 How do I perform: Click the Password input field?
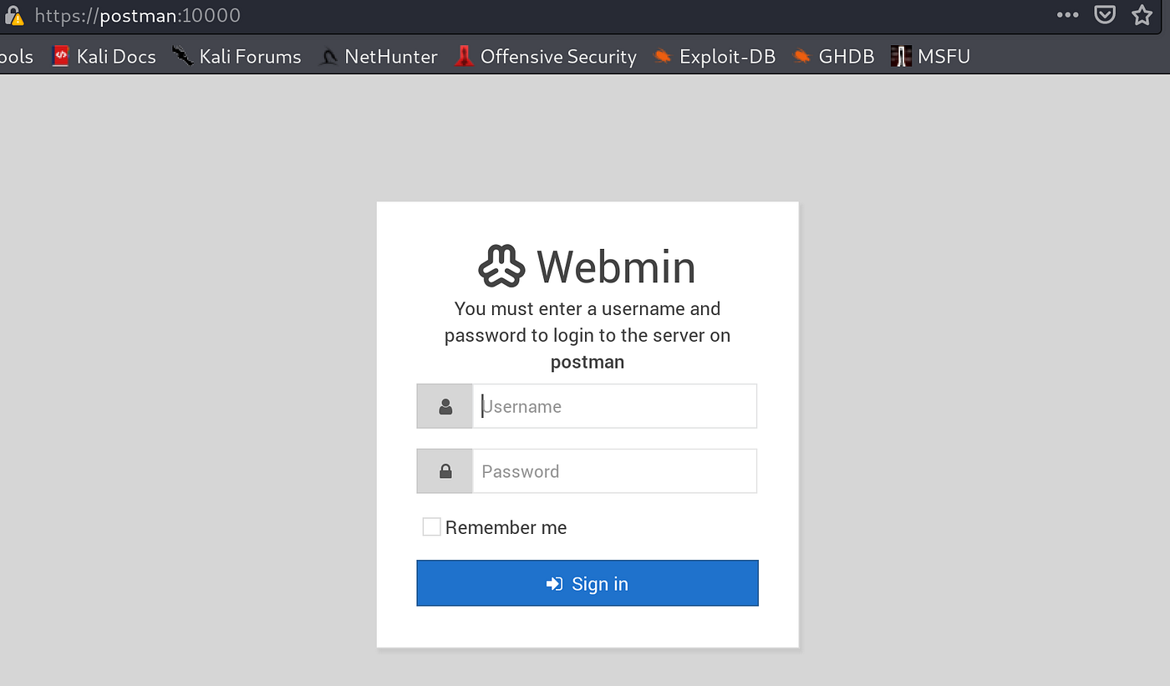pos(614,471)
